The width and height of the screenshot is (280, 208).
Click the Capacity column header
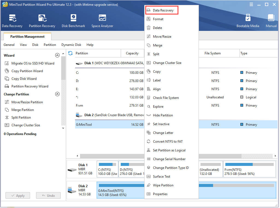pos(132,53)
